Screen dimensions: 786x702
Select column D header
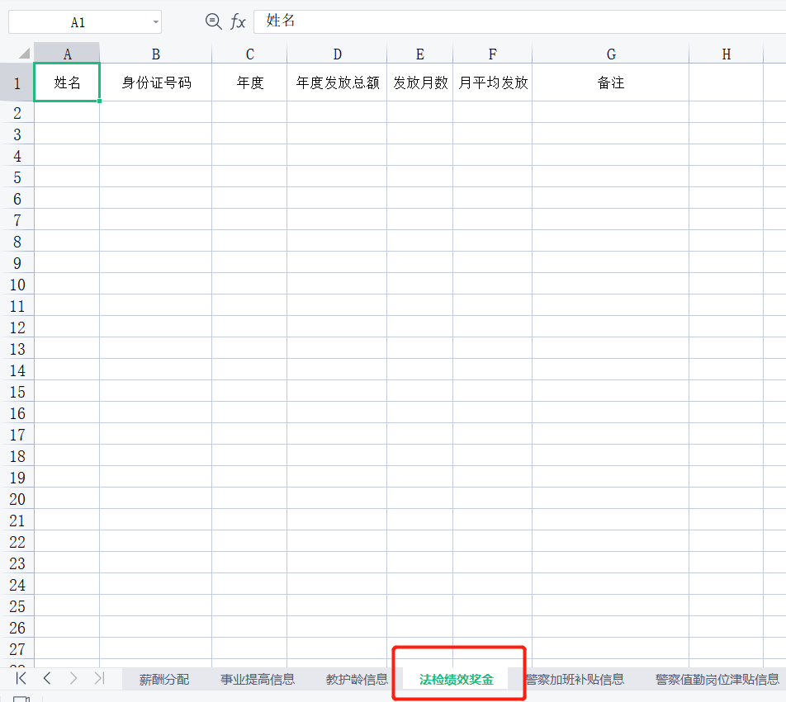click(x=338, y=54)
